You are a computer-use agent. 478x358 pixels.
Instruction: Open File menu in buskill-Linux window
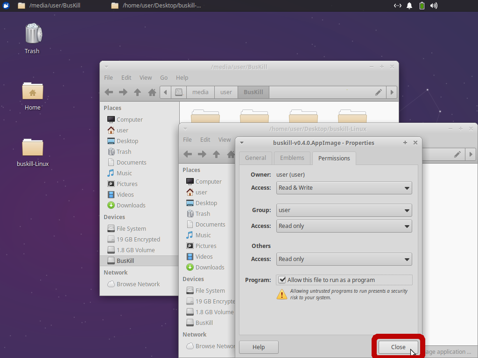click(187, 139)
